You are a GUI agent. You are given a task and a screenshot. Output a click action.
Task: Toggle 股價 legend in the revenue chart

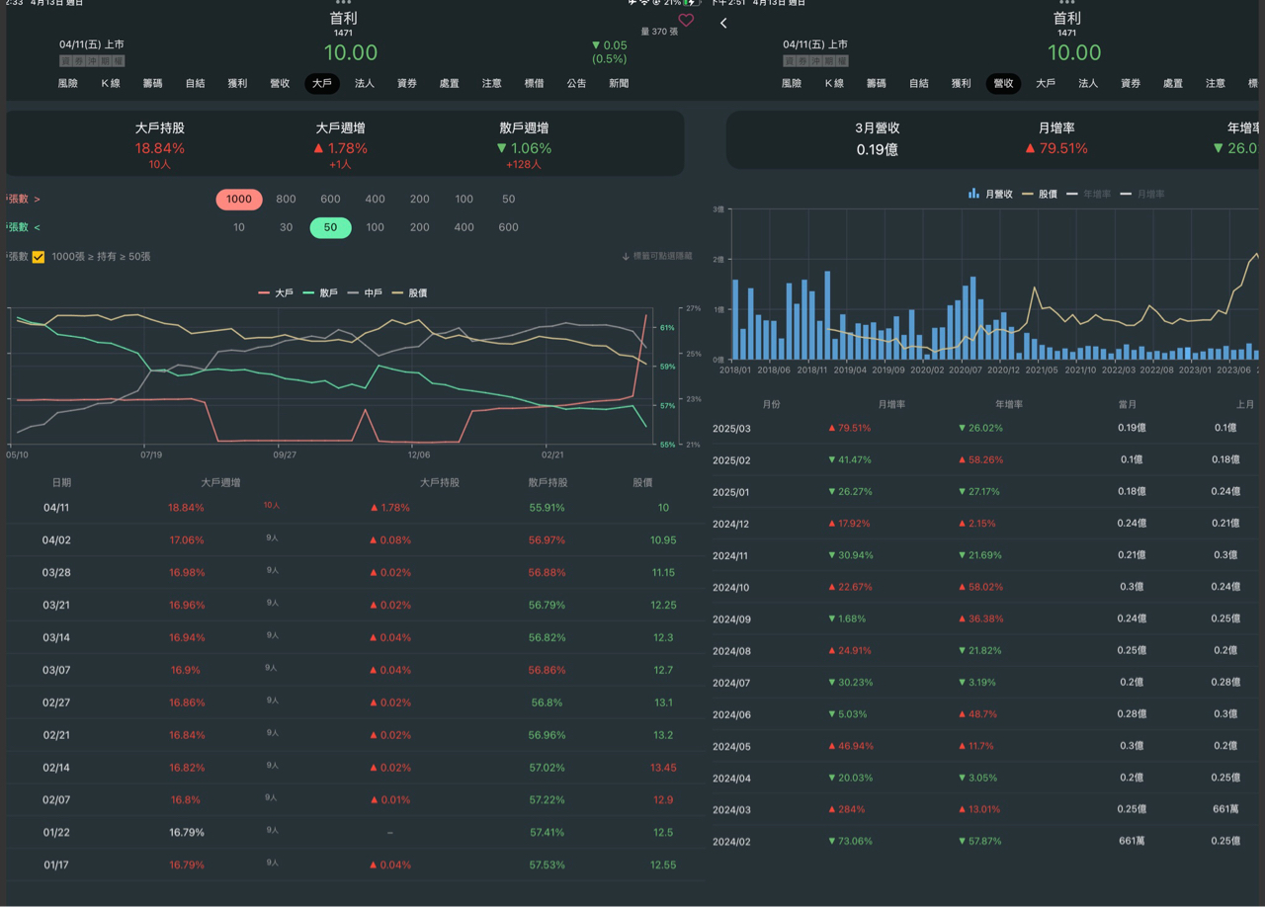1039,194
